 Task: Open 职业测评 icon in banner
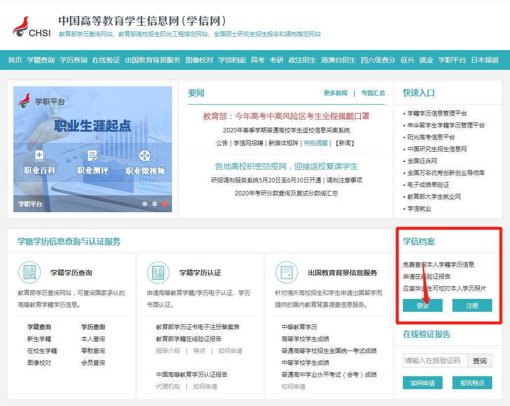92,162
